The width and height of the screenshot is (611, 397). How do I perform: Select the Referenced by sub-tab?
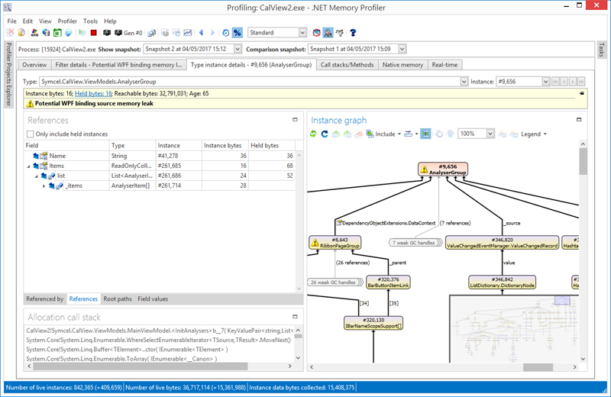[45, 299]
